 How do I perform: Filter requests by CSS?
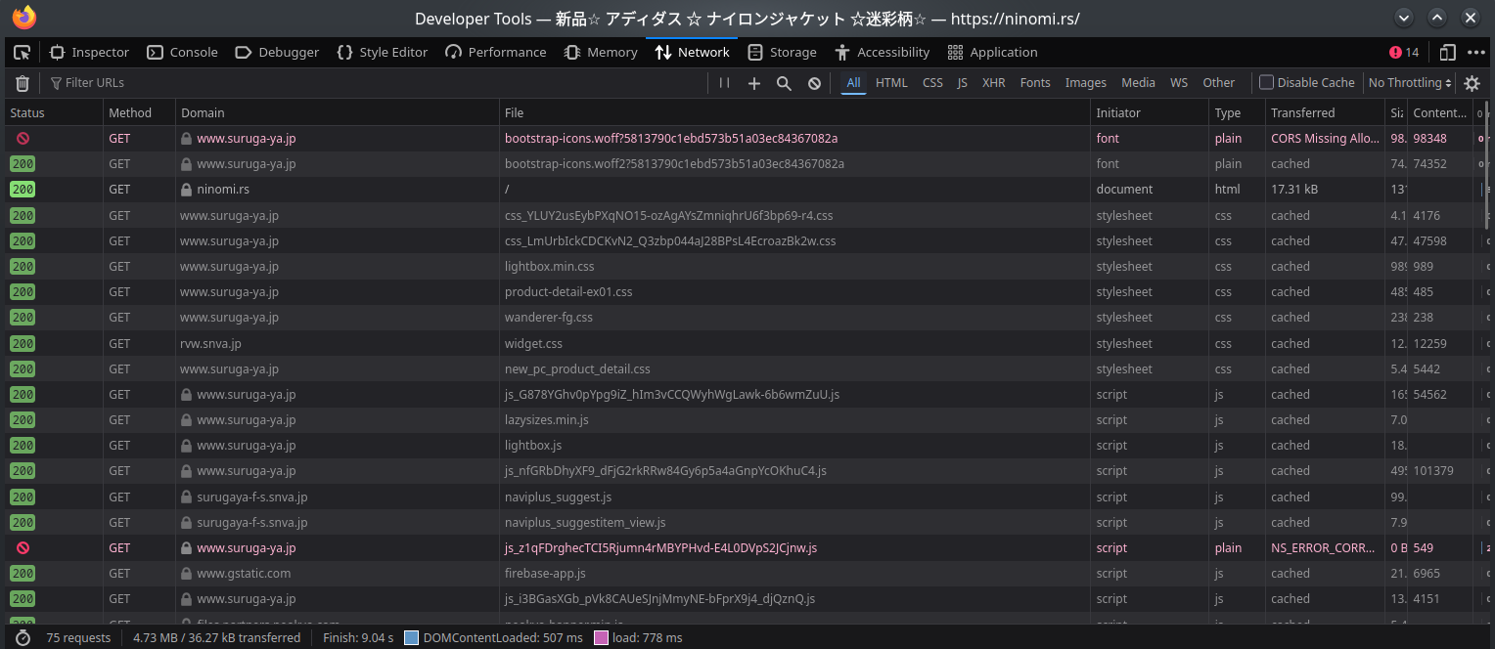(932, 83)
